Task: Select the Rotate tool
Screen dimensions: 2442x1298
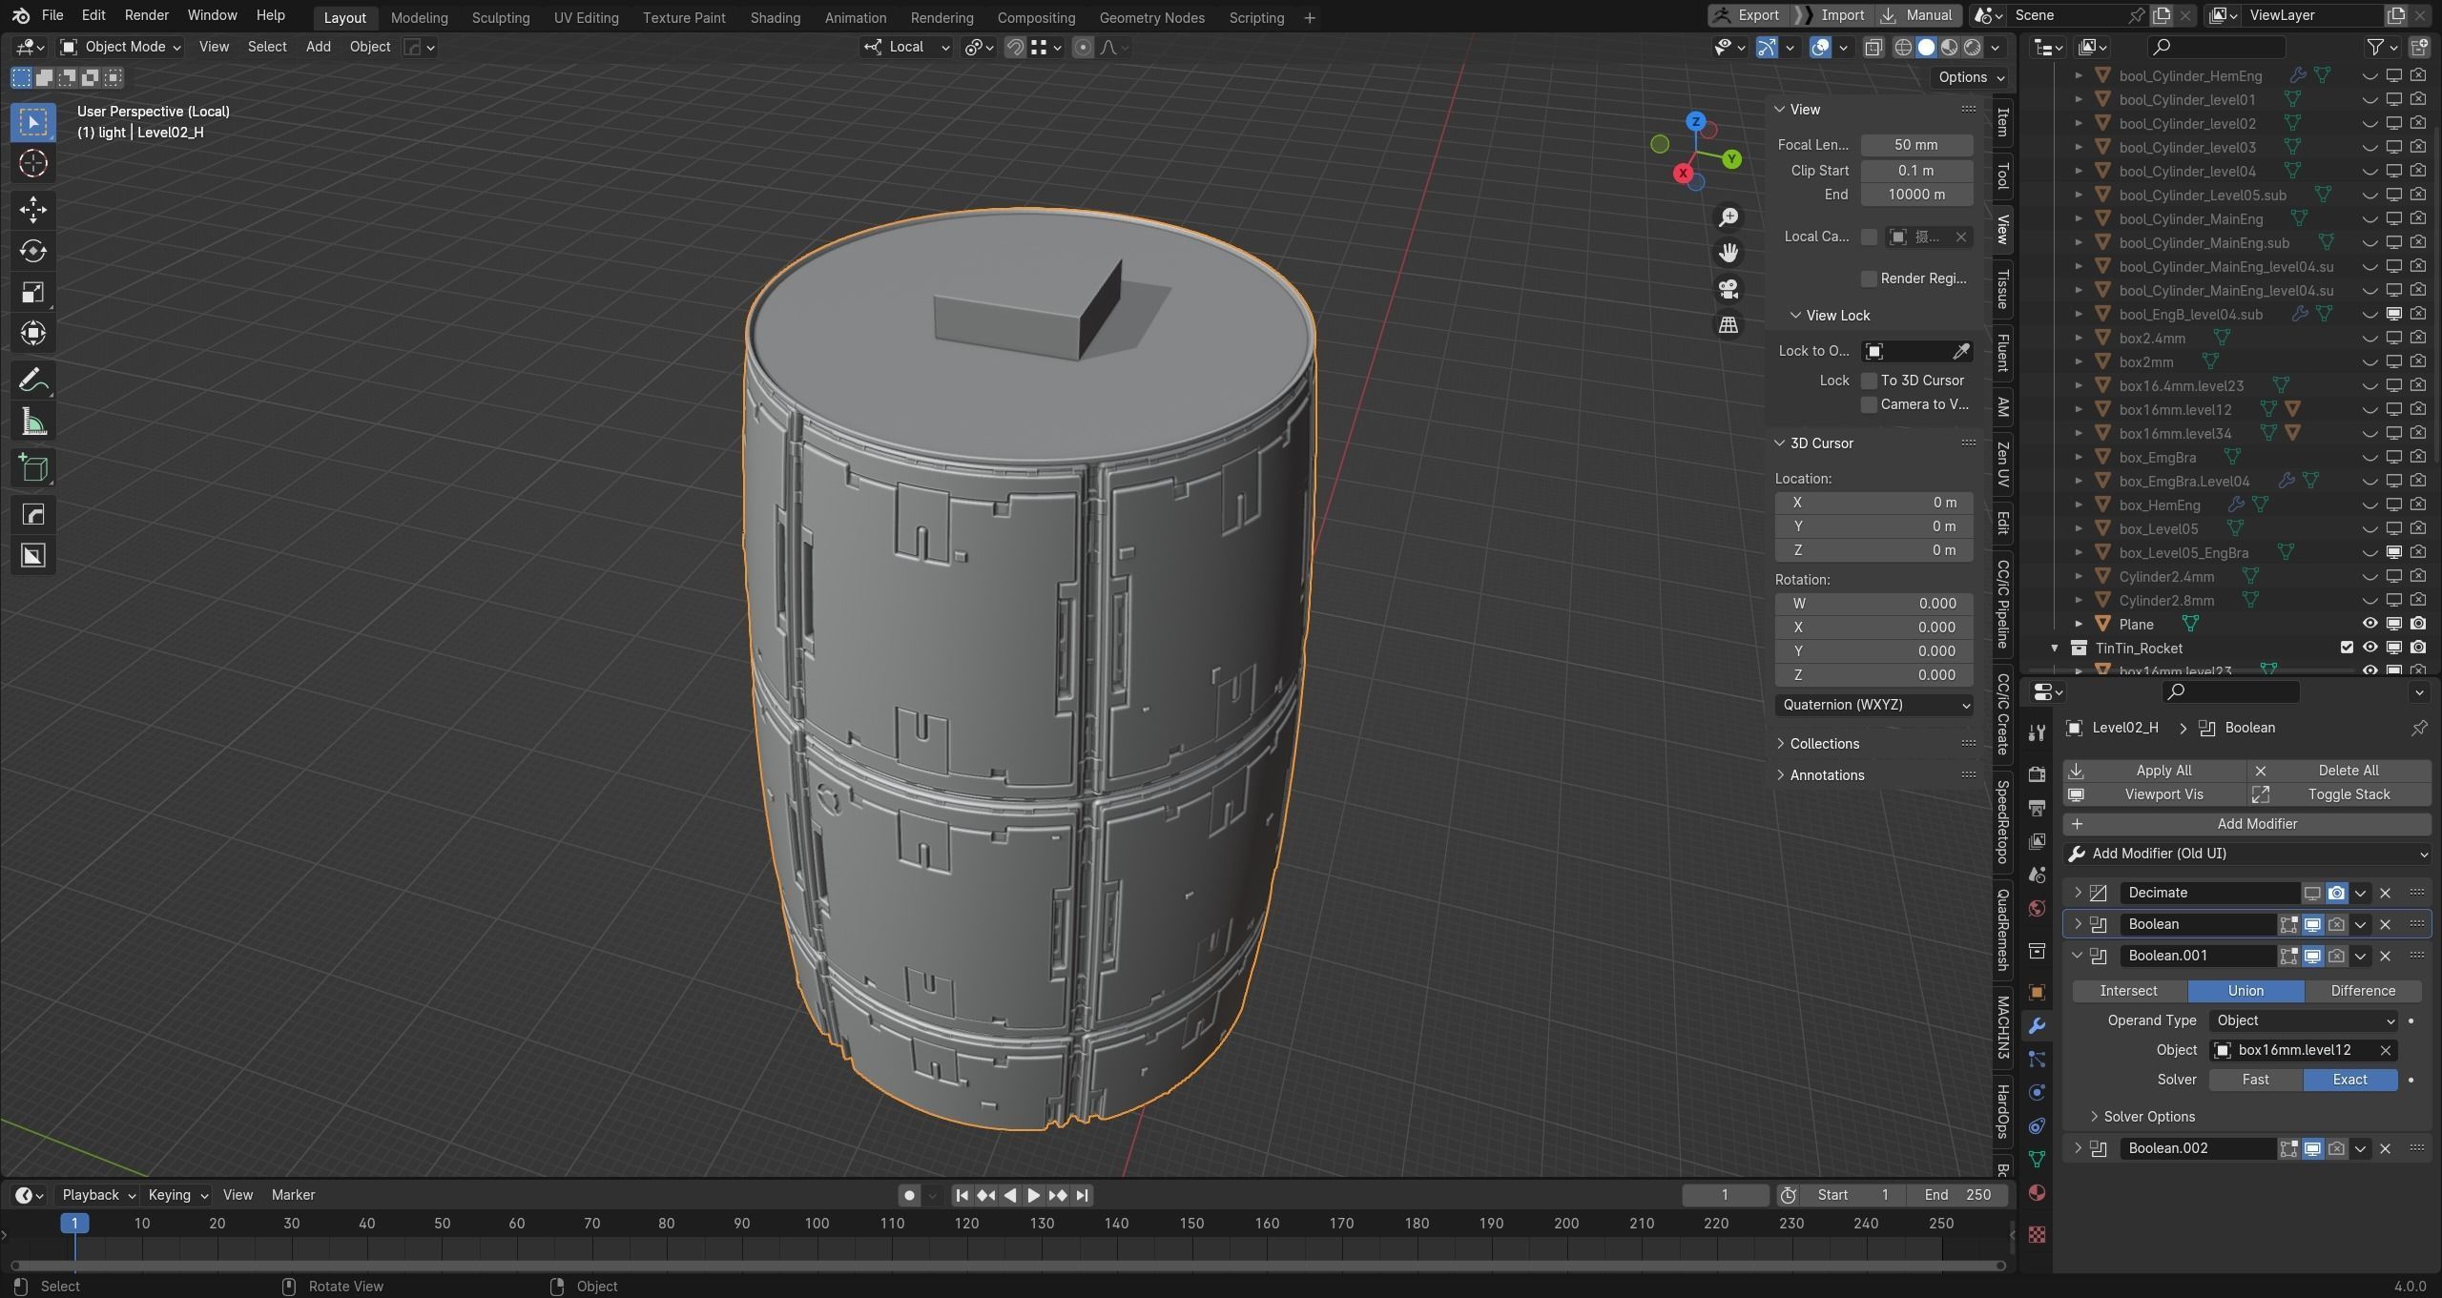Action: [x=32, y=251]
